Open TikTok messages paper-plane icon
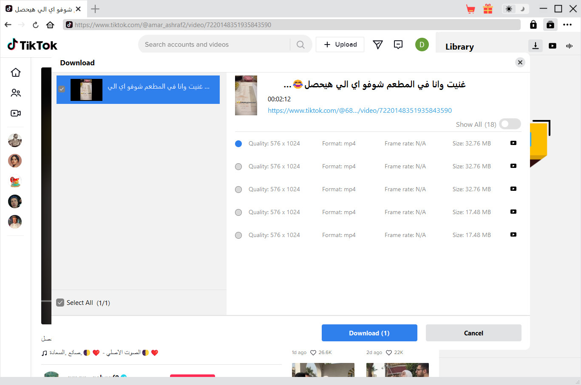The height and width of the screenshot is (385, 581). (x=378, y=45)
